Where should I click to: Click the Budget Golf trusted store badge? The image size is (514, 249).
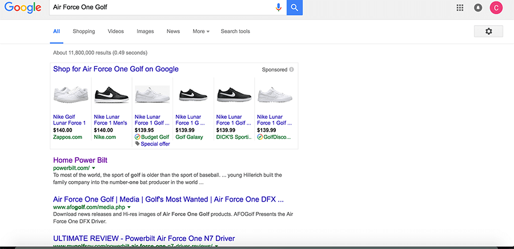pos(137,137)
